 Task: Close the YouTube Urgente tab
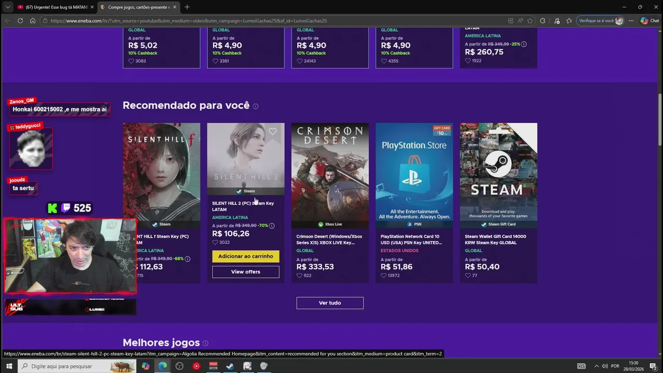coord(92,7)
